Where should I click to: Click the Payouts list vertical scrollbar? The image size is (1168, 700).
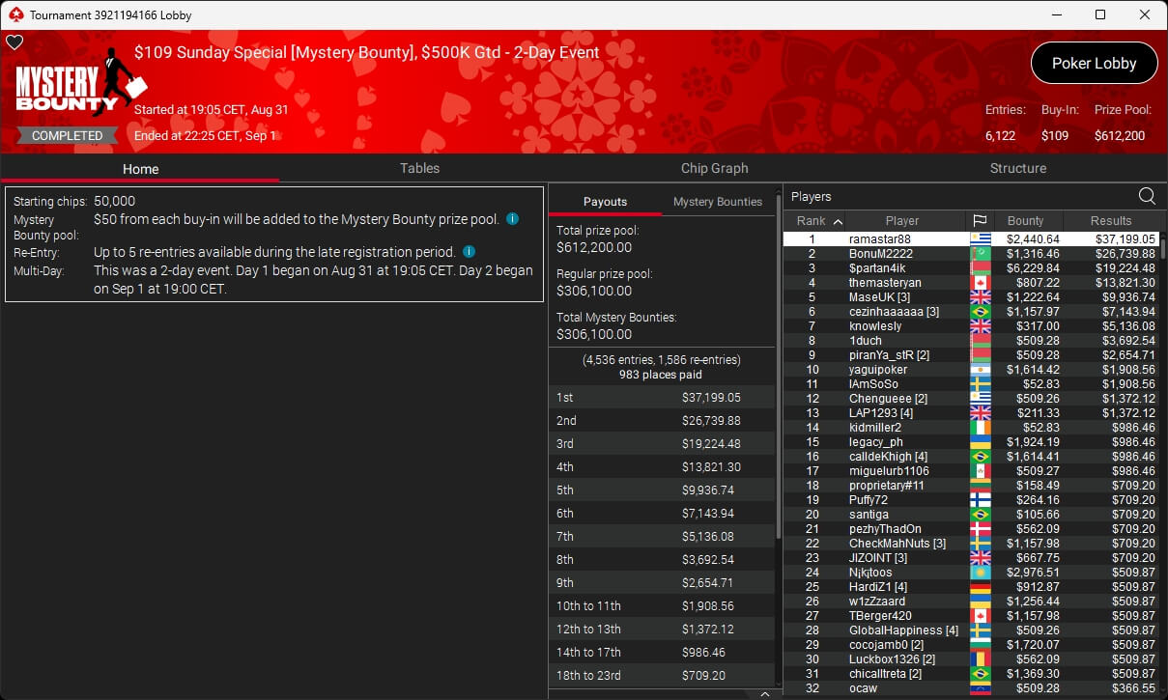pyautogui.click(x=778, y=367)
